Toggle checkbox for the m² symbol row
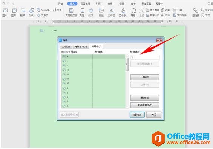213x149 pixels. [x=64, y=84]
